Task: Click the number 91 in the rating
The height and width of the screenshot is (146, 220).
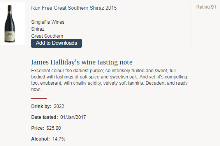Action: (213, 7)
